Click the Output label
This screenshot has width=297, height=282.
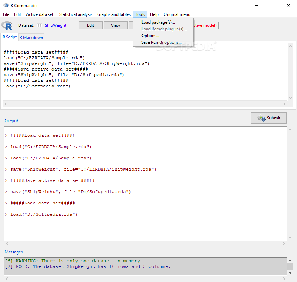click(11, 121)
